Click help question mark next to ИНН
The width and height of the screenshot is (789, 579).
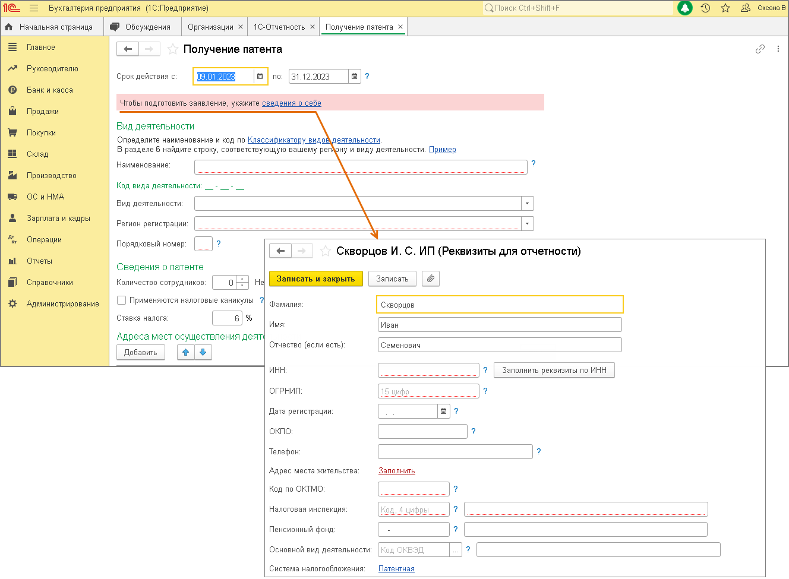tap(485, 370)
